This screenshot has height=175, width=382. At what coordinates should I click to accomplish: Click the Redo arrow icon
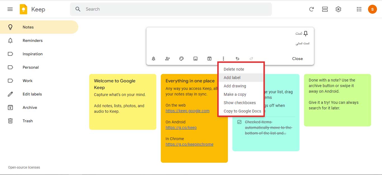pos(251,59)
